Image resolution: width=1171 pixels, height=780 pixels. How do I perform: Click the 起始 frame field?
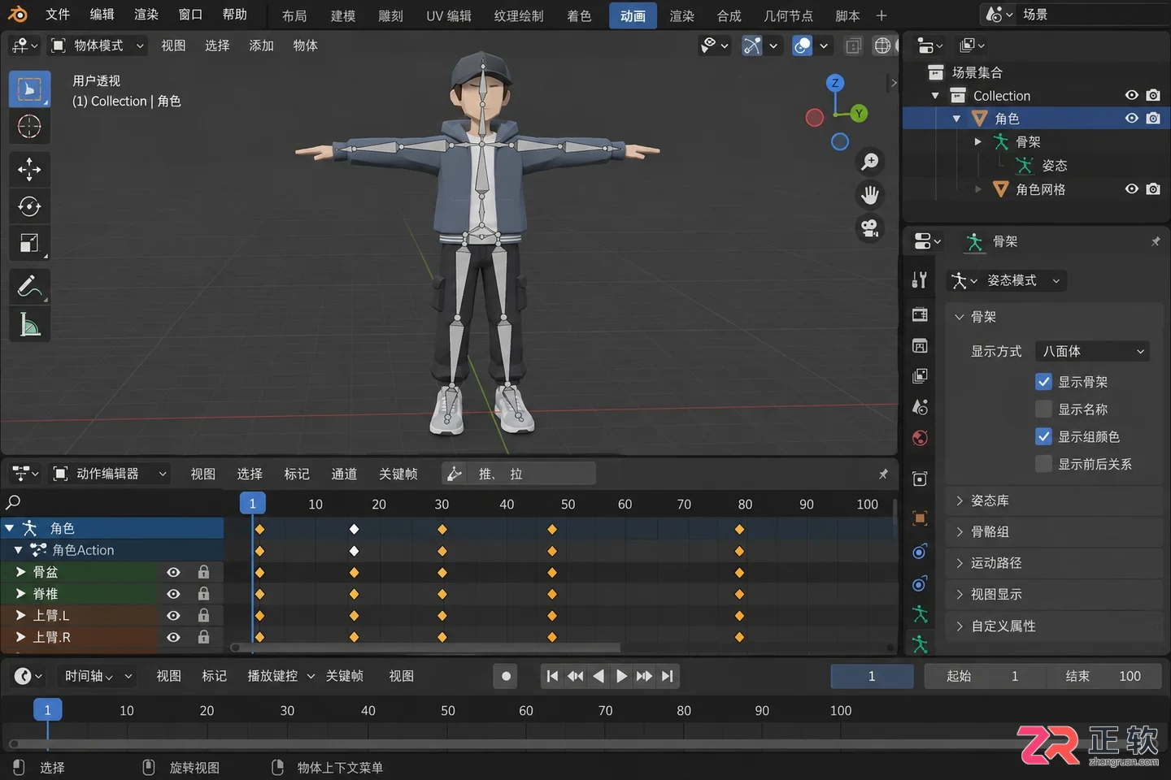[984, 676]
